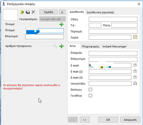Image resolution: width=143 pixels, height=125 pixels.
Task: Click the red sync warning text
Action: pos(32,87)
